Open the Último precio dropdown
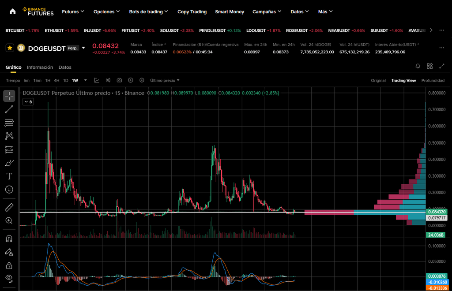452x291 pixels. [x=165, y=80]
